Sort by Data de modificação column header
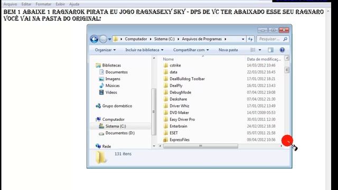The width and height of the screenshot is (338, 190). (264, 59)
